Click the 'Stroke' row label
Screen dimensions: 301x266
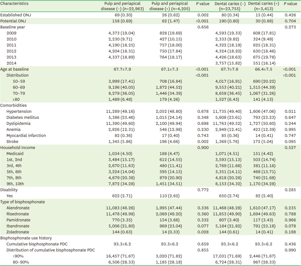pyautogui.click(x=12, y=141)
